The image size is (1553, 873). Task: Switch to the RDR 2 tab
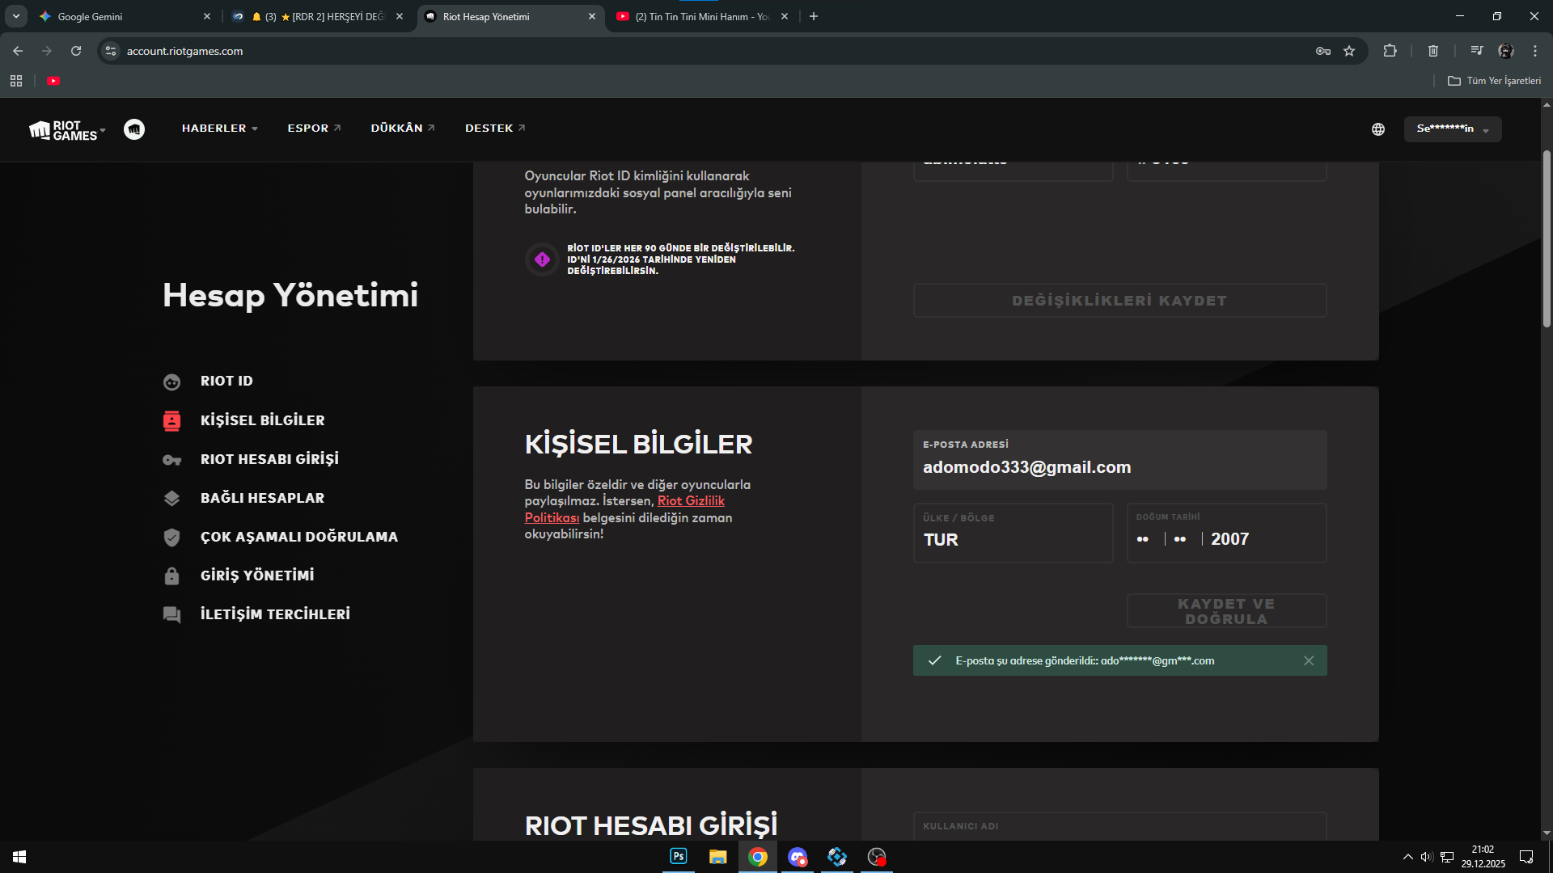317,16
